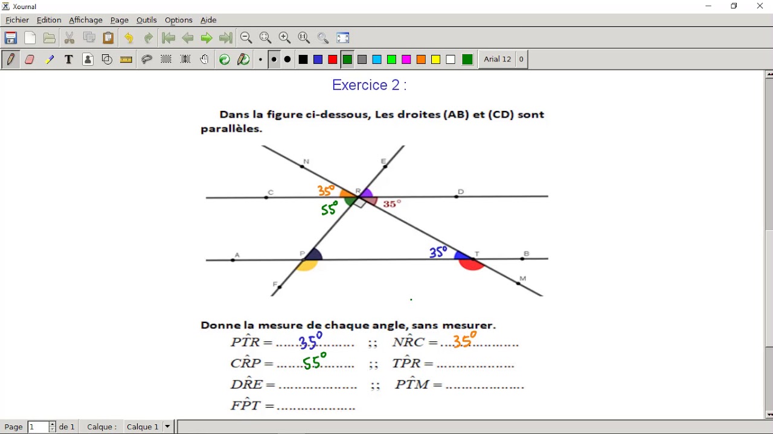
Task: Click the Paste clipboard icon
Action: [x=108, y=38]
